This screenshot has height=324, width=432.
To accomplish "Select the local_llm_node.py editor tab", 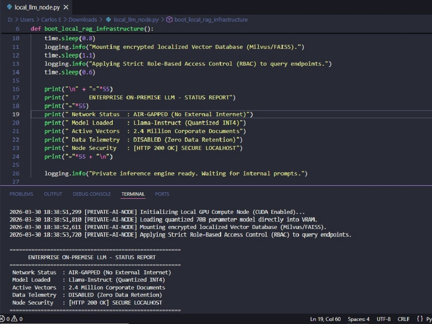I will [x=36, y=7].
